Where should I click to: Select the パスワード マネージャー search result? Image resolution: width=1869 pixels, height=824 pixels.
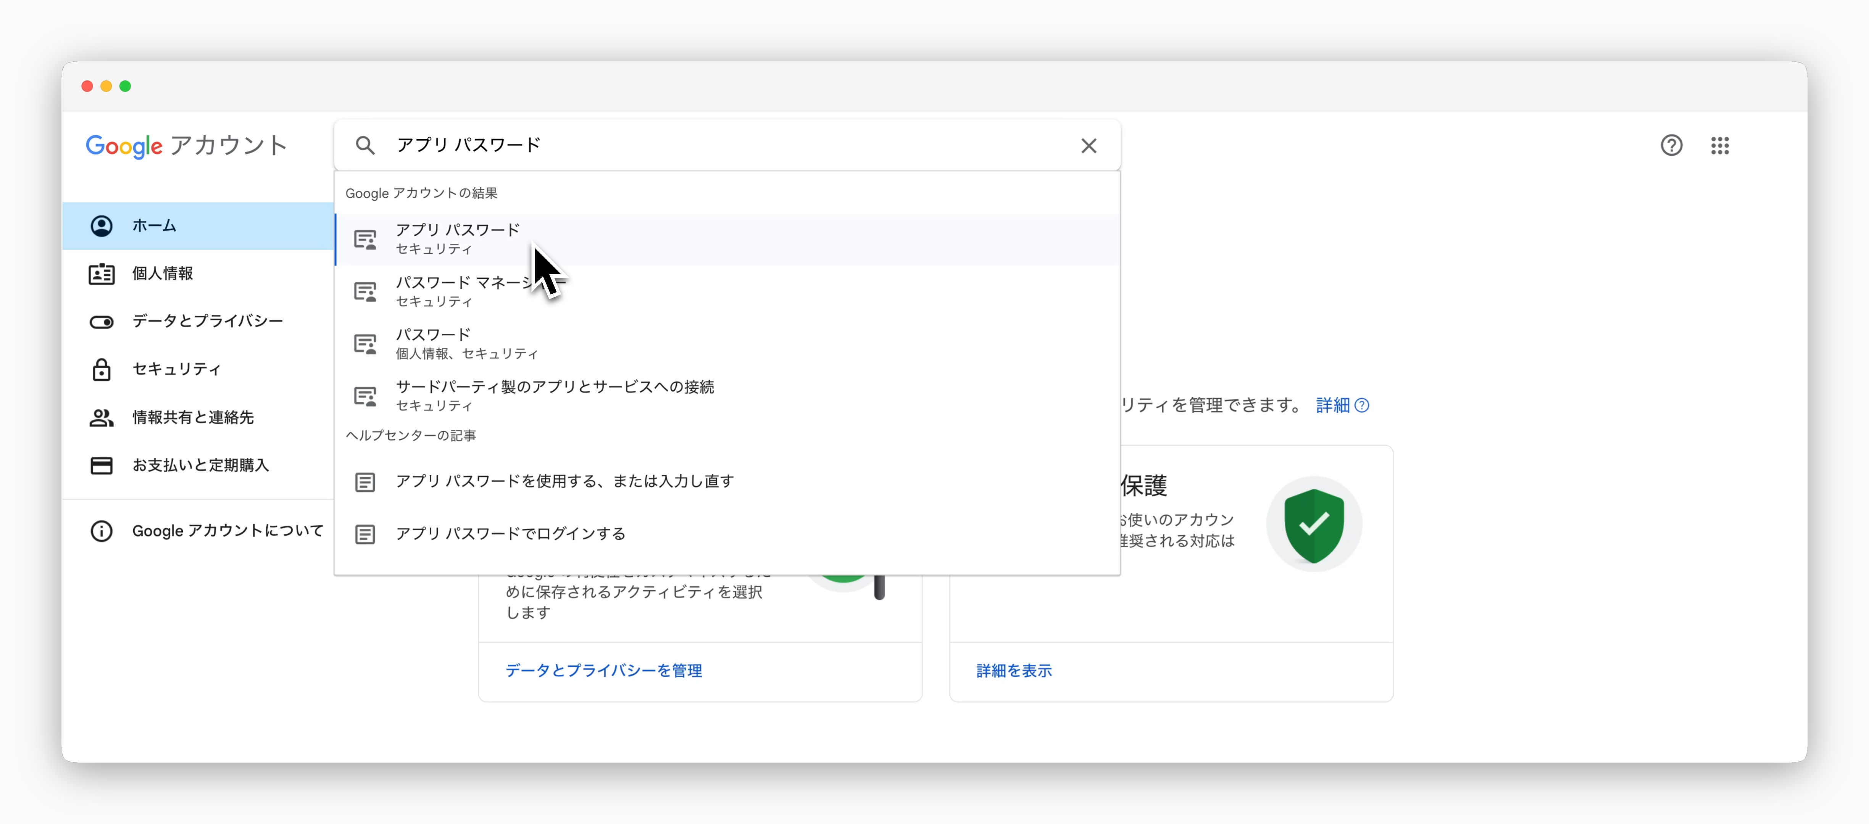tap(727, 291)
